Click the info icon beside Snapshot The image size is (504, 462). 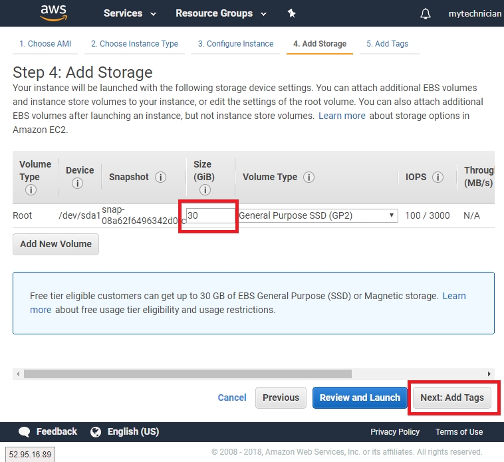click(x=160, y=177)
